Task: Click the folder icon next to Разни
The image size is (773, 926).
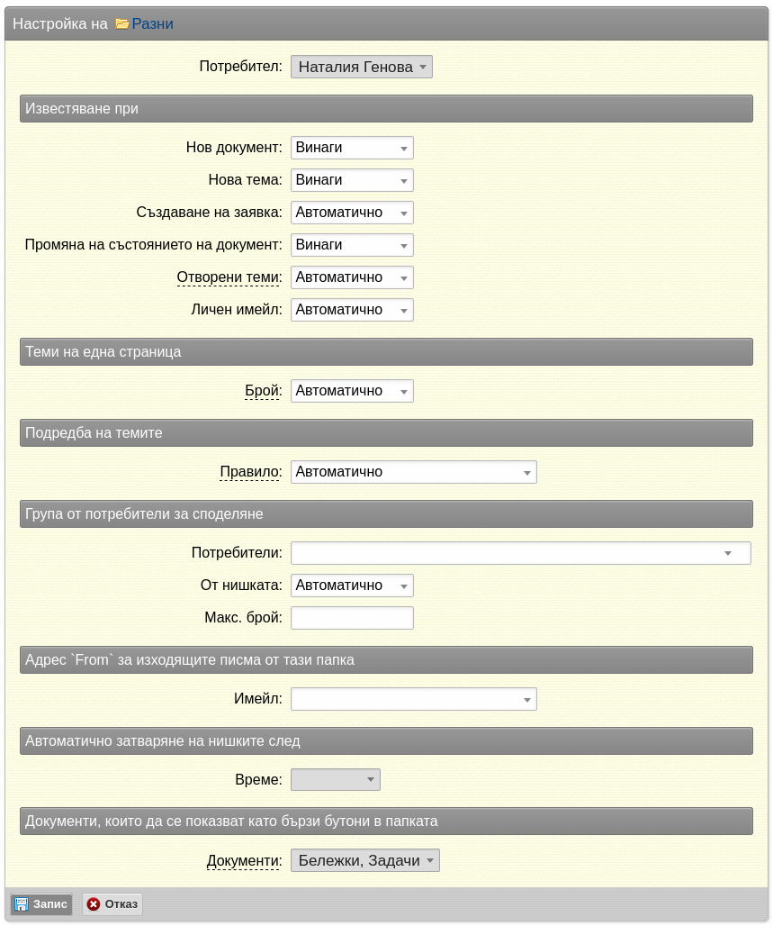Action: tap(122, 23)
